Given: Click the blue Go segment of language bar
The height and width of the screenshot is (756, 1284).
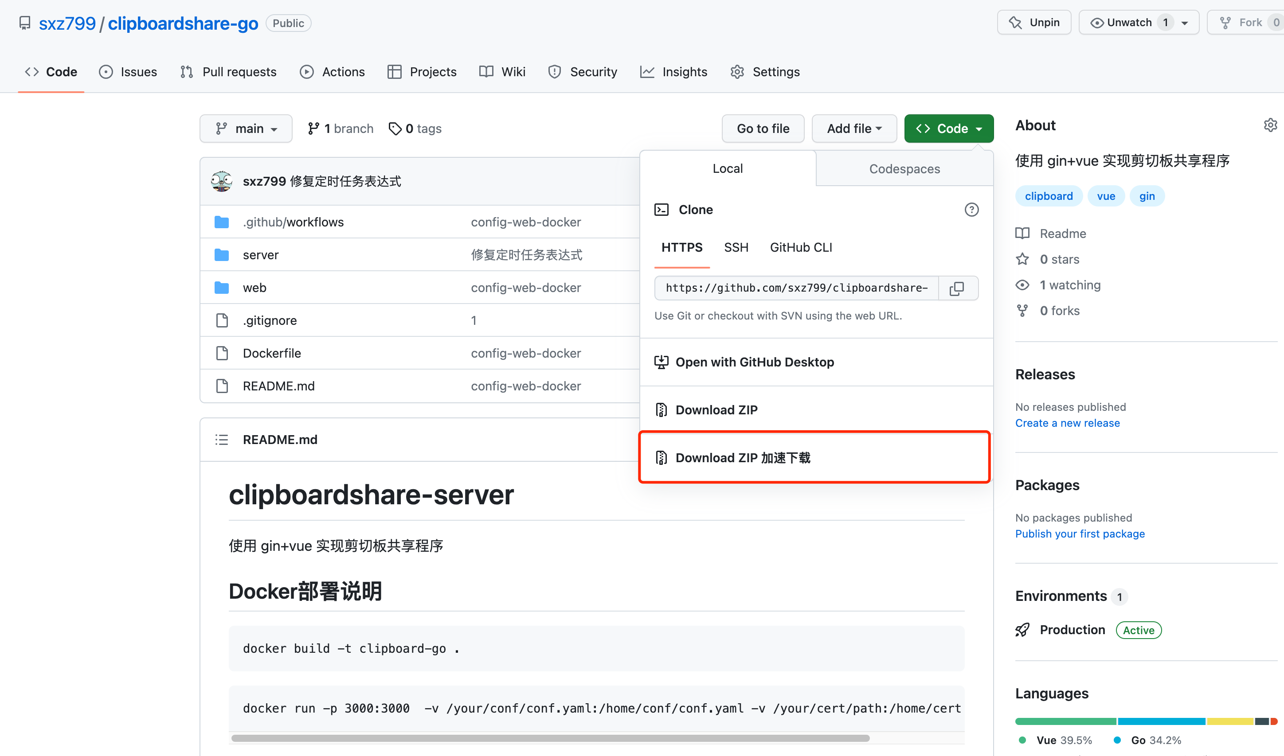Looking at the screenshot, I should 1162,721.
